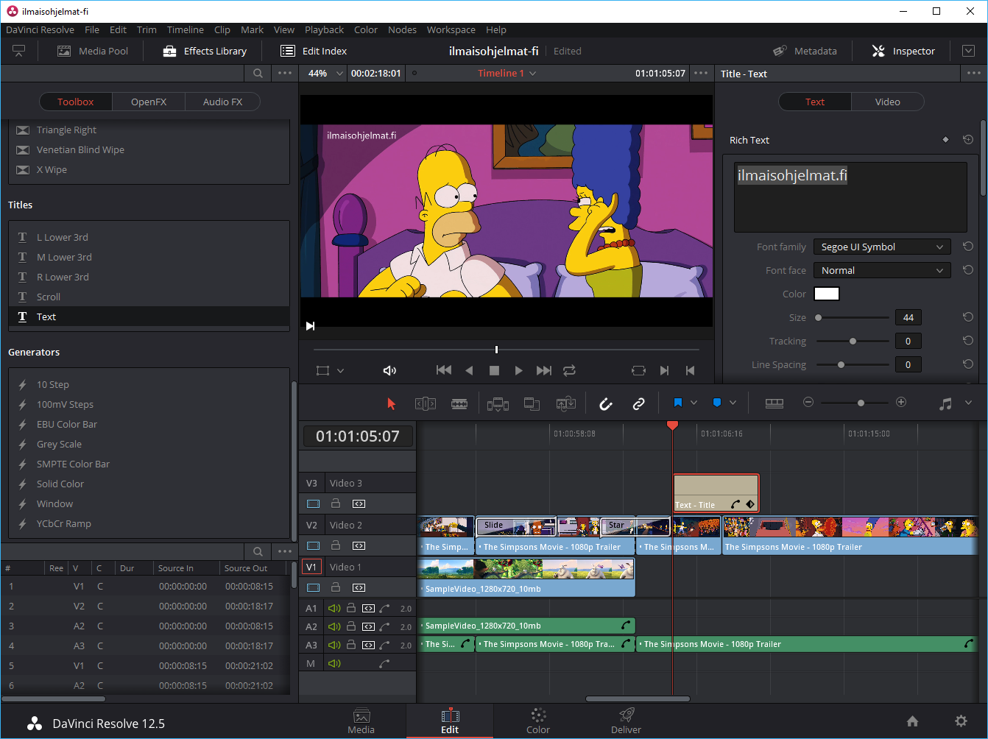988x739 pixels.
Task: Click the timeline view options icon
Action: [774, 403]
